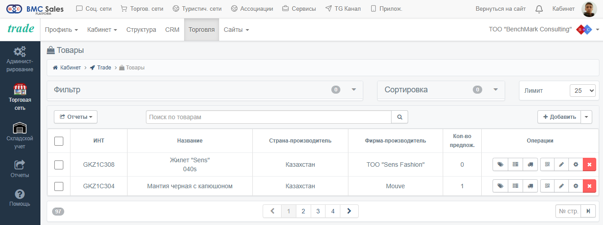This screenshot has height=225, width=603.
Task: Open Ассоциации in the top bar
Action: pos(252,9)
